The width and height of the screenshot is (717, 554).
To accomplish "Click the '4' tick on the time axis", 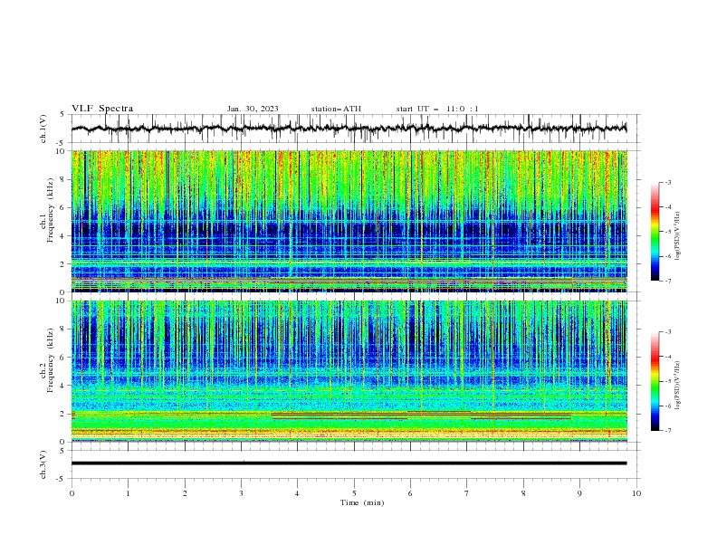I will pos(297,493).
